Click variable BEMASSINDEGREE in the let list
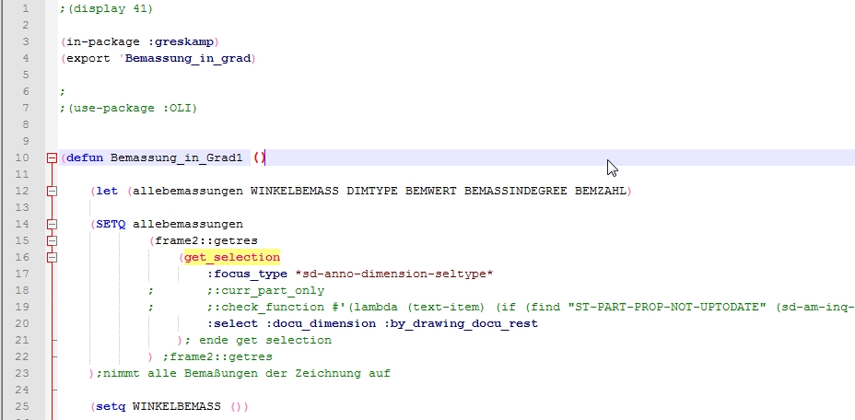This screenshot has height=420, width=855. click(516, 191)
